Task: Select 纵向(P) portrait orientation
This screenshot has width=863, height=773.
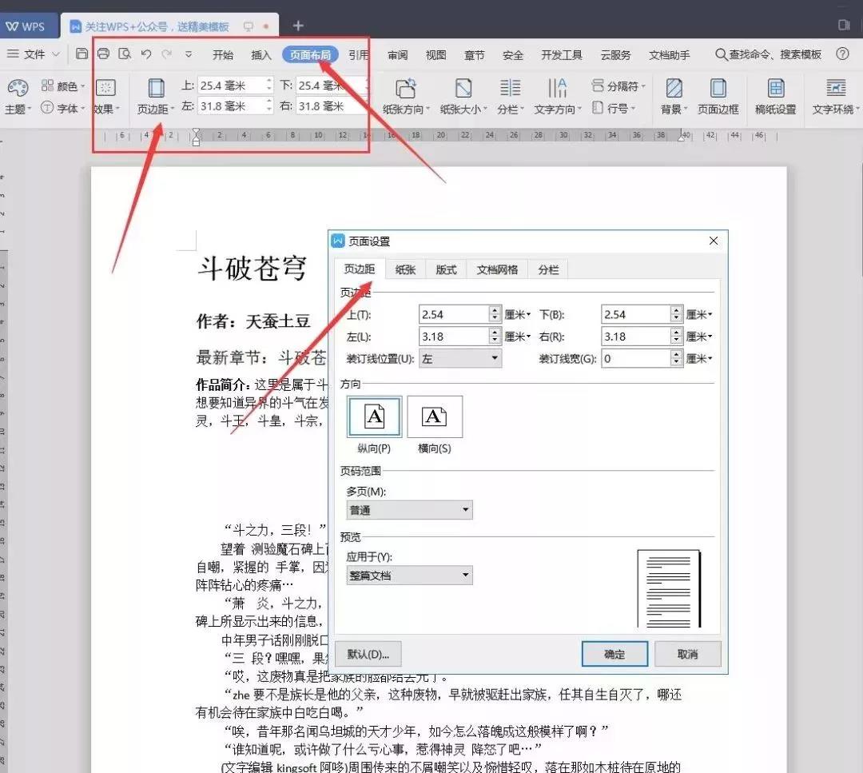Action: tap(373, 416)
